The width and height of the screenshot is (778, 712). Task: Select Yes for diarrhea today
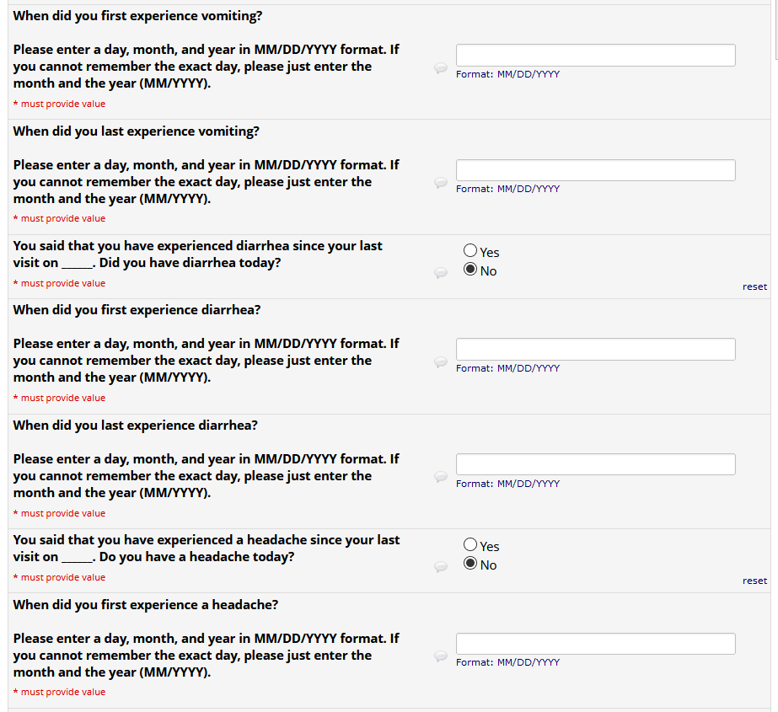(470, 251)
